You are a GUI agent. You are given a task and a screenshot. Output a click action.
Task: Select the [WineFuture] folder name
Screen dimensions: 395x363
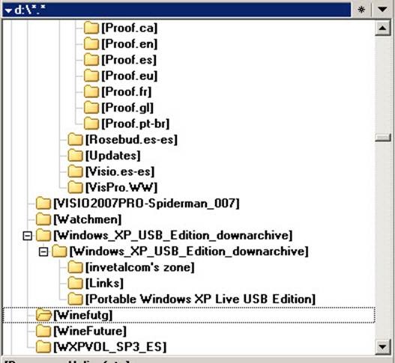[90, 331]
